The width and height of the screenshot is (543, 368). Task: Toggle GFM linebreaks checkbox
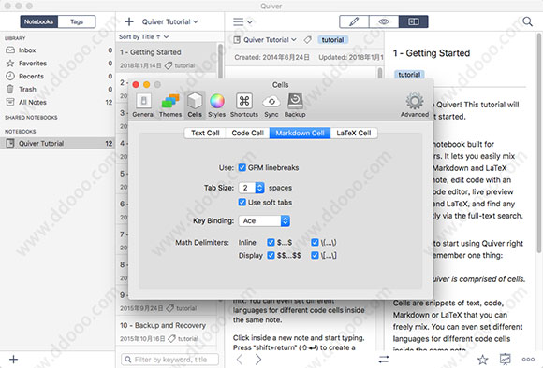[242, 167]
